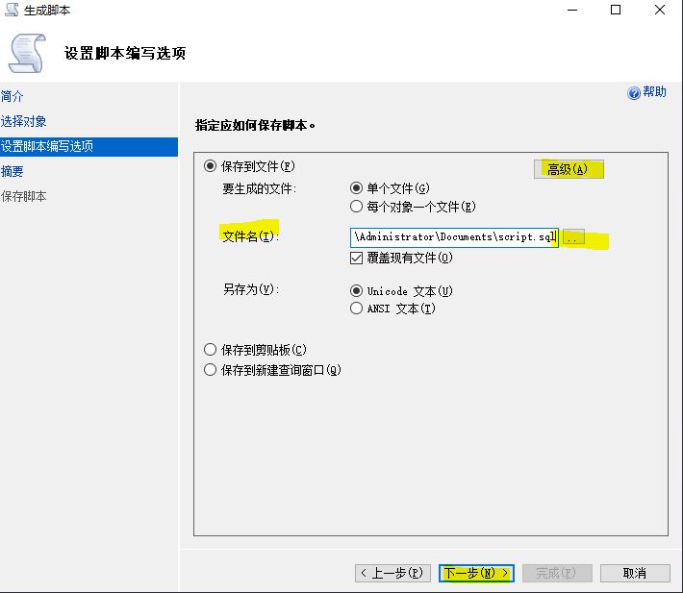Click into the script.sql file name field
Image resolution: width=683 pixels, height=593 pixels.
(x=454, y=237)
